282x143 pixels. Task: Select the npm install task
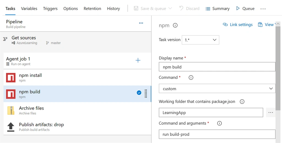(x=77, y=77)
